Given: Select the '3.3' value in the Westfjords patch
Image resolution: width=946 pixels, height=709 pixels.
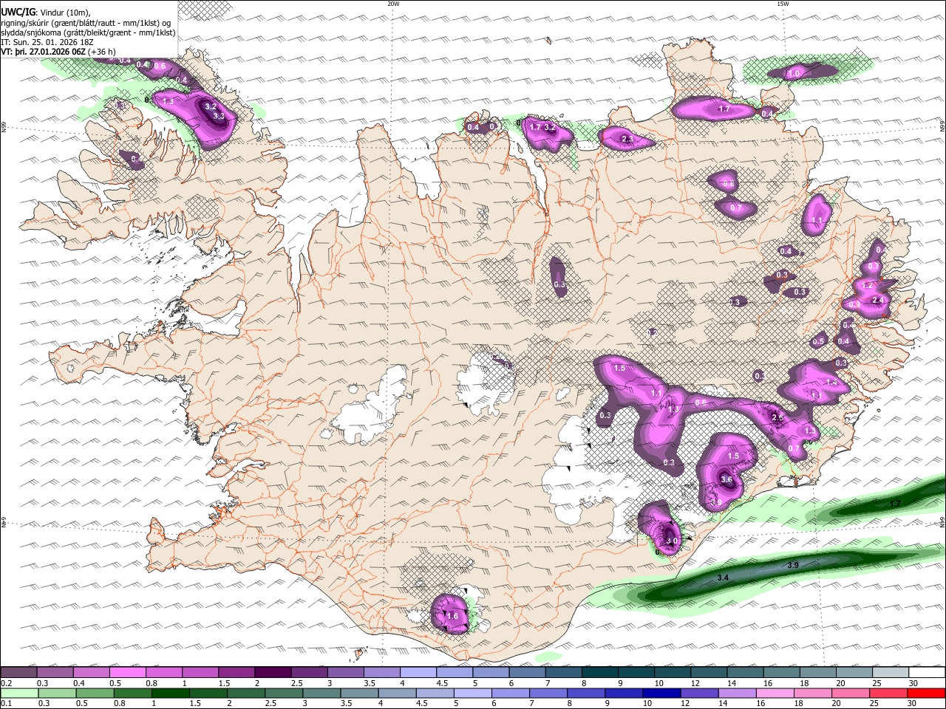Looking at the screenshot, I should (x=219, y=116).
